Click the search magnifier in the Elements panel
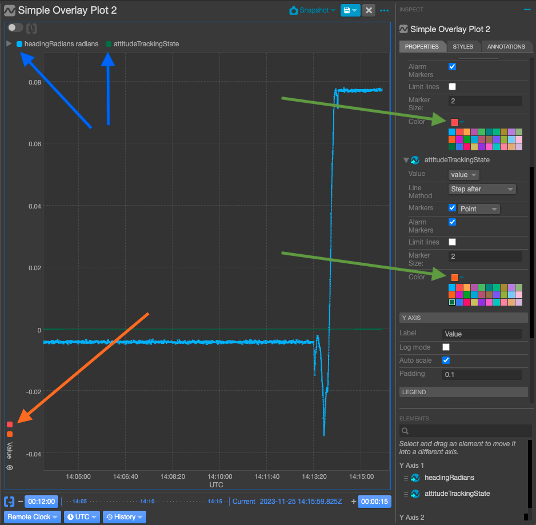The image size is (536, 525). pos(405,431)
